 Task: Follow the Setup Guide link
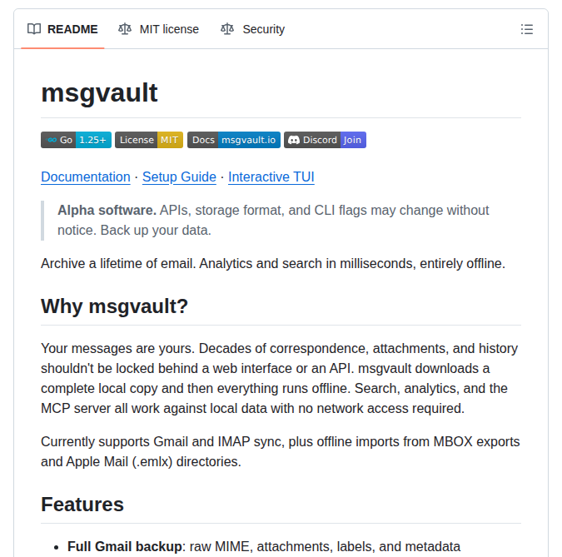tap(179, 177)
